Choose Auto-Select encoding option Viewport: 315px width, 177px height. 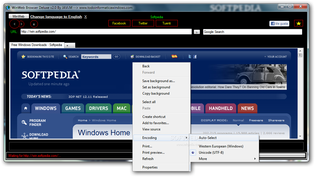click(x=224, y=138)
